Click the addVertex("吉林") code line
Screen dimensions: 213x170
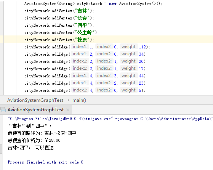pyautogui.click(x=59, y=11)
